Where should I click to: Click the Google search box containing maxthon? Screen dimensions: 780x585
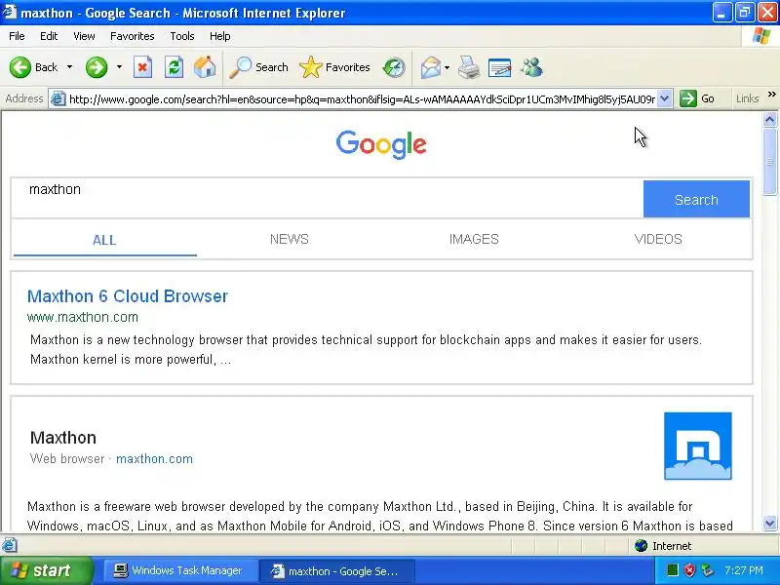[x=328, y=199]
